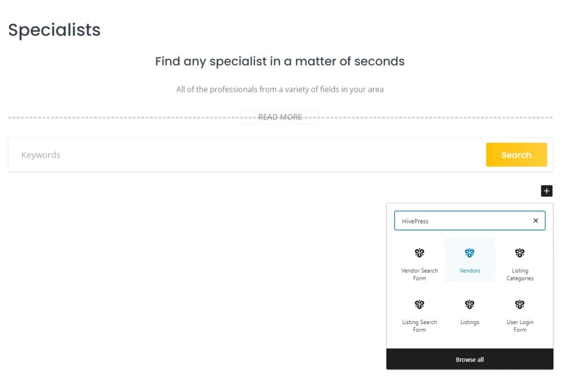The height and width of the screenshot is (379, 574).
Task: Select the User Login Form block icon
Action: (x=520, y=304)
